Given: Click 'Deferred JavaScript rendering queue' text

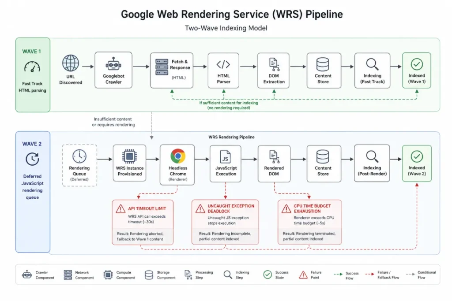Looking at the screenshot, I should pyautogui.click(x=32, y=187).
